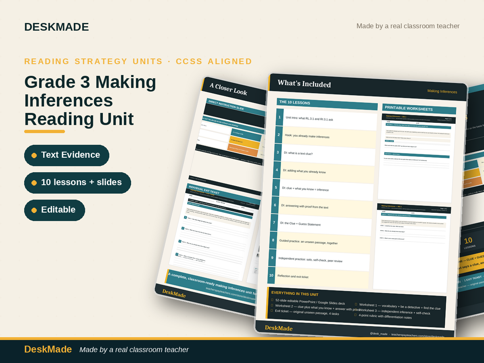Click 'READING STRATEGY UNITS · CCSS ALIGNED' subtitle
Screen dimensions: 484x363
138,61
